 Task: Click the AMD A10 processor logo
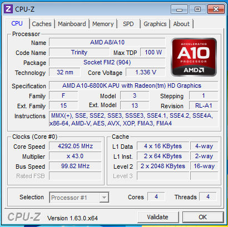(194, 57)
